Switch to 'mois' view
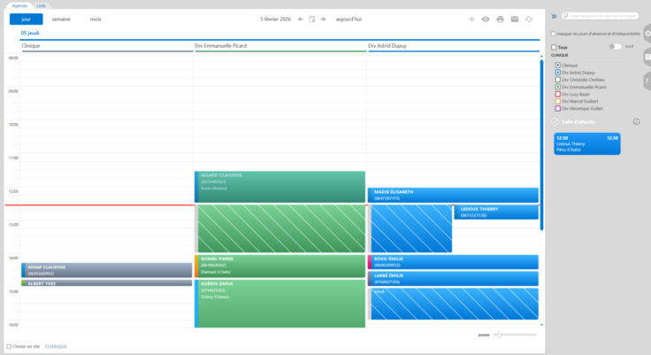The width and height of the screenshot is (651, 355). (x=96, y=19)
